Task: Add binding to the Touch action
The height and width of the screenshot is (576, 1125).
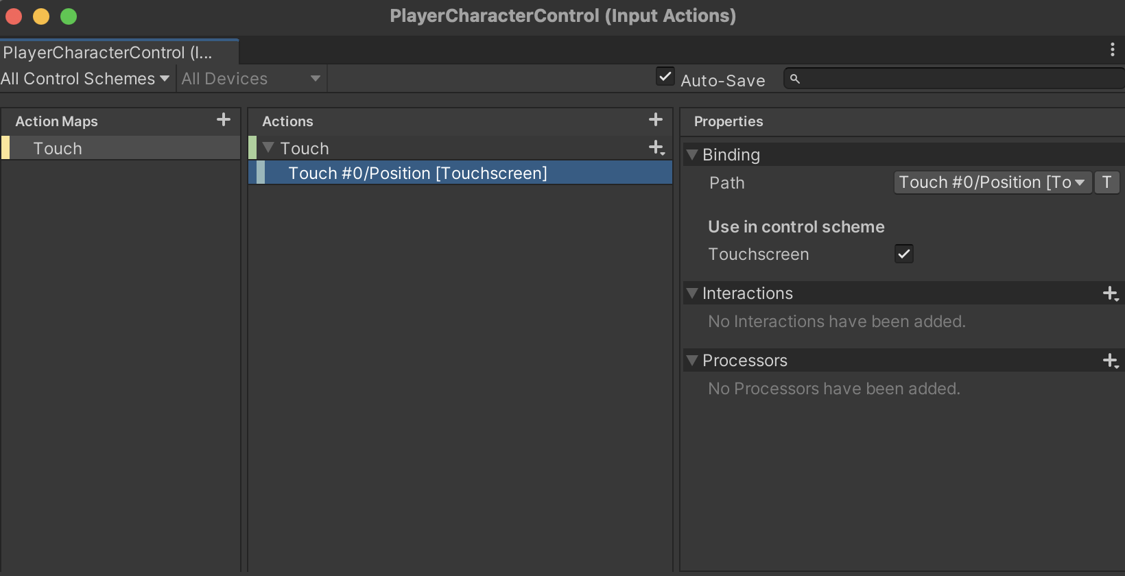Action: click(x=656, y=147)
